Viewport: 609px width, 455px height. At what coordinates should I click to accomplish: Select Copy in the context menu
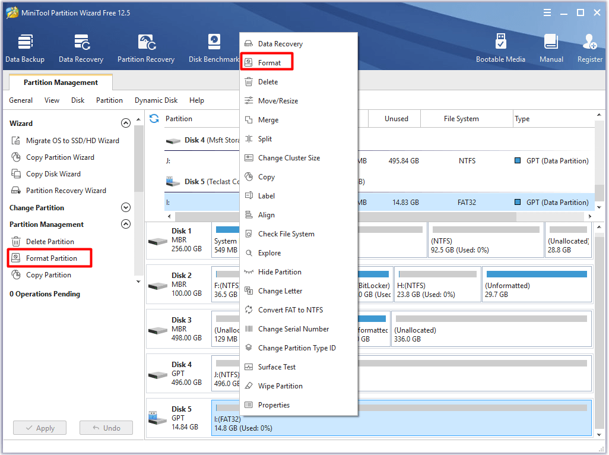coord(299,177)
